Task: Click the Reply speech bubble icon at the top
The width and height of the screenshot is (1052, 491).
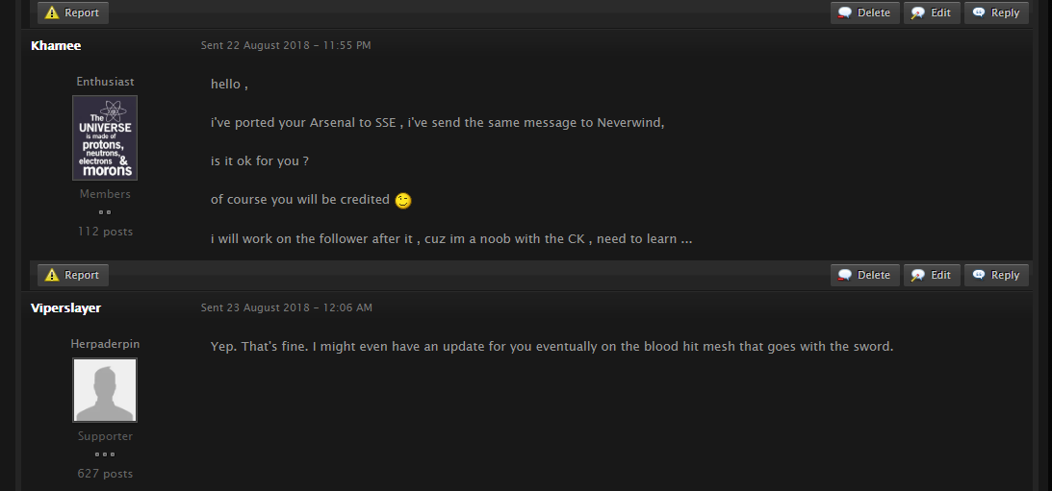Action: pyautogui.click(x=979, y=12)
